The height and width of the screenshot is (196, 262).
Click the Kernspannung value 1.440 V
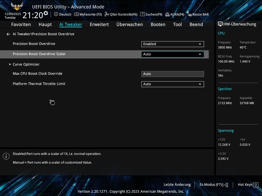point(245,62)
